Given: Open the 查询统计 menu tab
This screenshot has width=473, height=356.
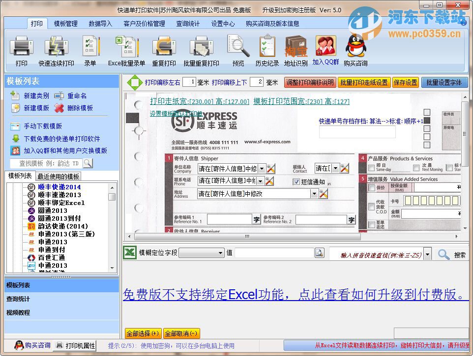Looking at the screenshot, I should (188, 24).
